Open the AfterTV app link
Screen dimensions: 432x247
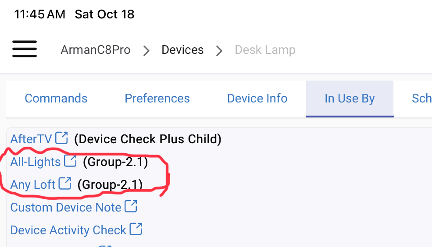(x=31, y=139)
